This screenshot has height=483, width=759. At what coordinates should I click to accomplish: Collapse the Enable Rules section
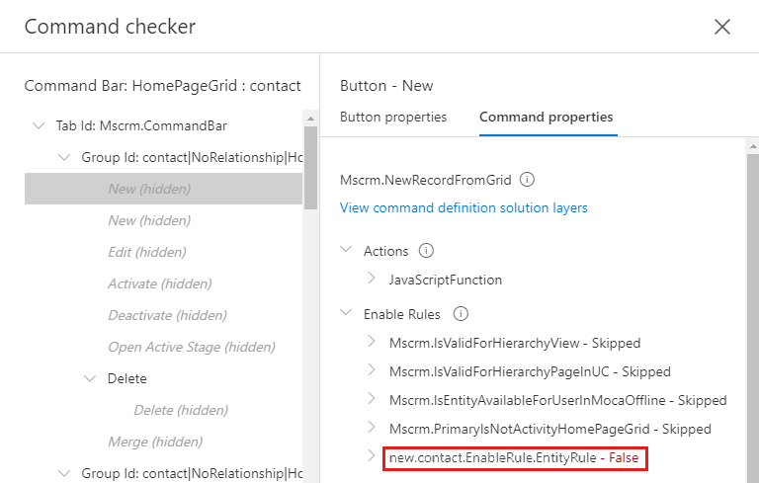coord(346,315)
